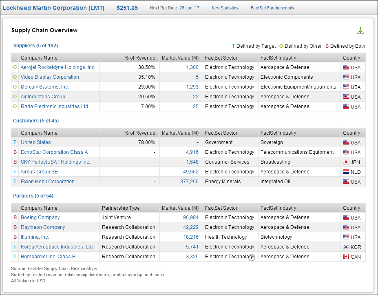Click Bombardier market value 3,326
This screenshot has height=295, width=378.
coord(192,256)
